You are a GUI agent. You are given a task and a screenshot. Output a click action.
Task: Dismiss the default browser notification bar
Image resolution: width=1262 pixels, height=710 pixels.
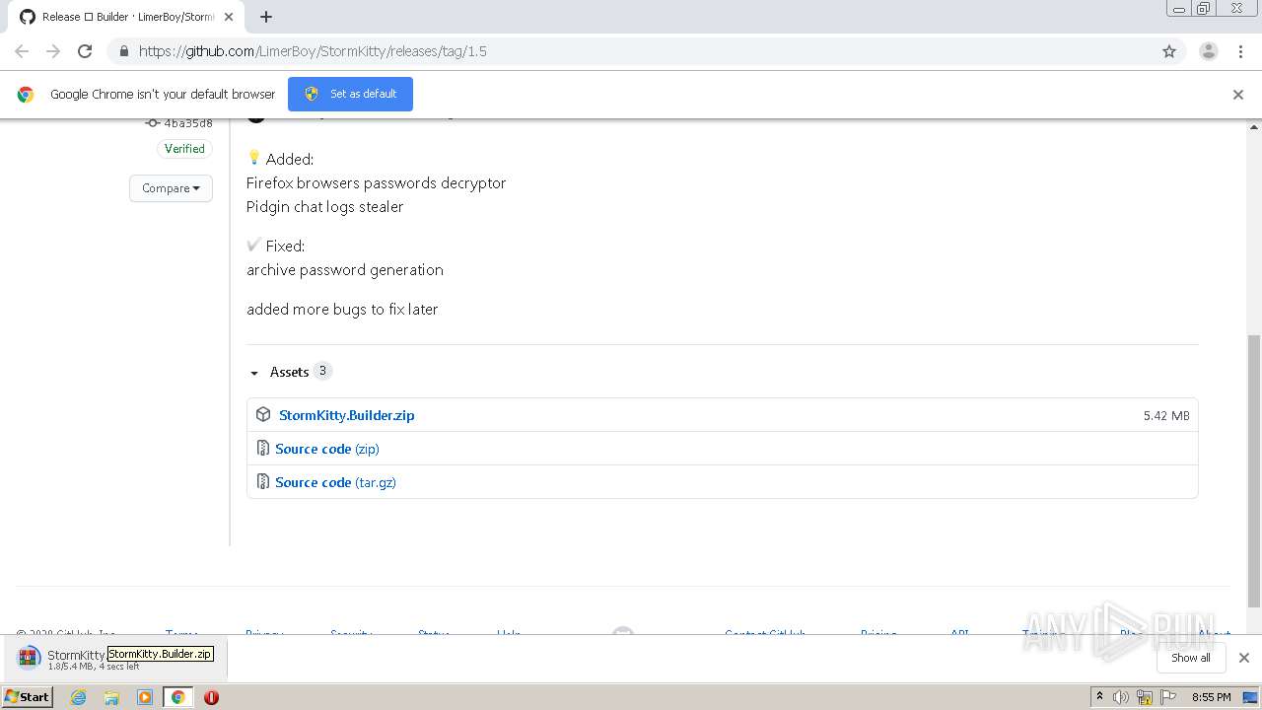pyautogui.click(x=1238, y=95)
